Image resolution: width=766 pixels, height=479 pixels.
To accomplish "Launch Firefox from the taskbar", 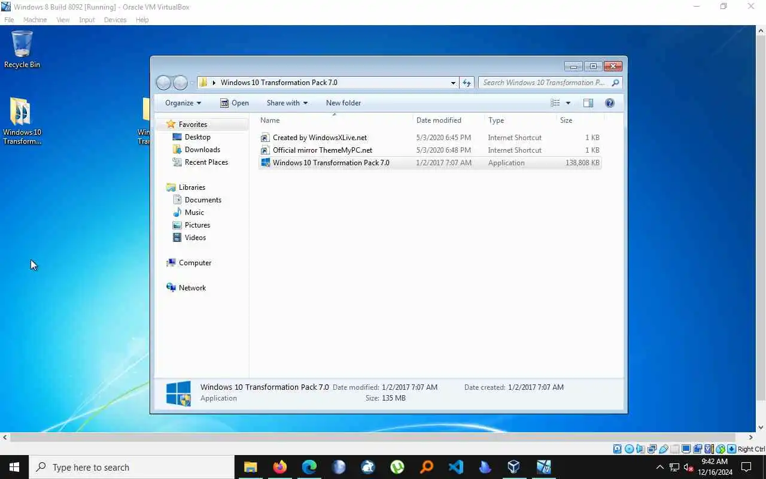I will point(279,467).
